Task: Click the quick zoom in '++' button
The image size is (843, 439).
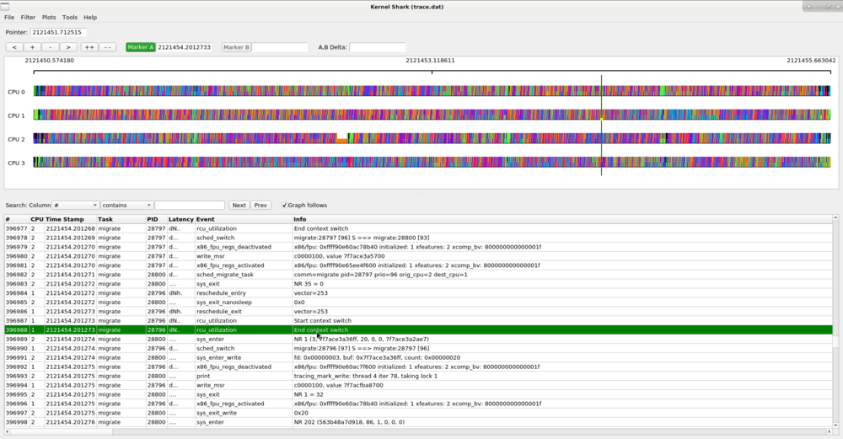Action: 89,47
